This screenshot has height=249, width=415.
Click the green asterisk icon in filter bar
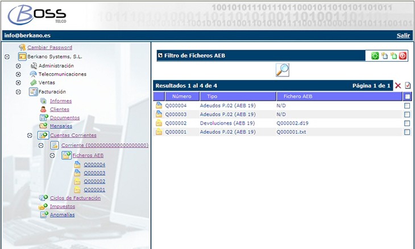coord(375,56)
